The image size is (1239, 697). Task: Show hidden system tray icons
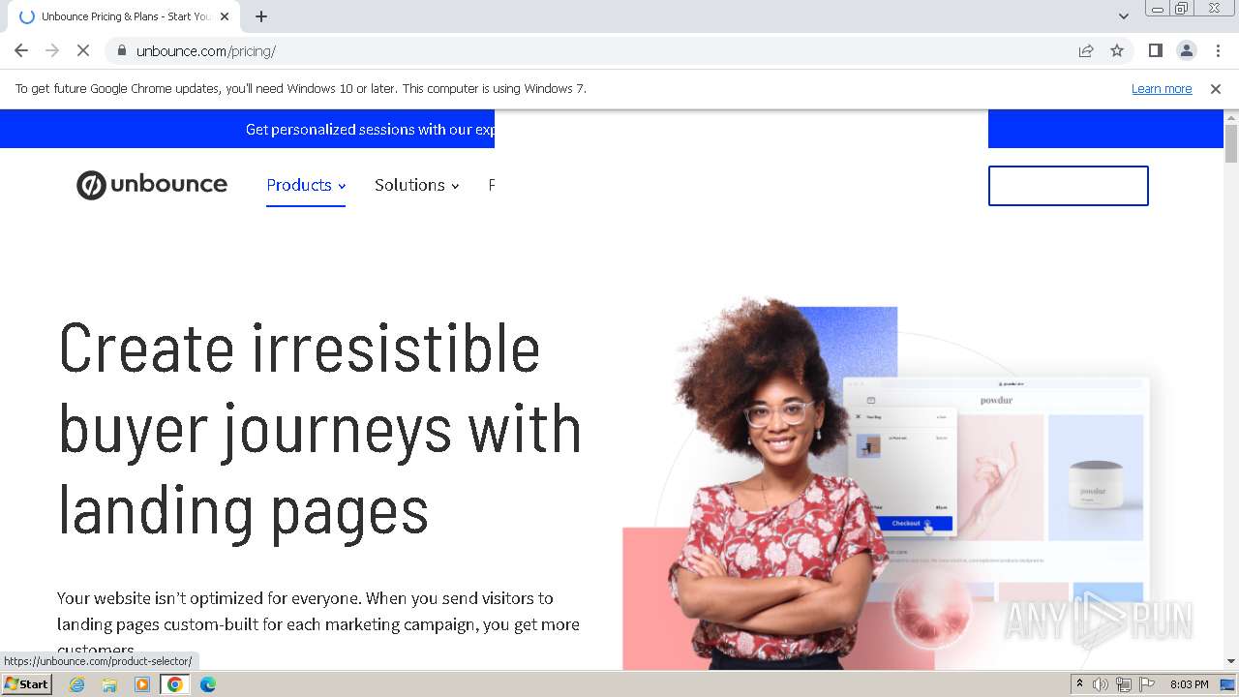[1079, 684]
